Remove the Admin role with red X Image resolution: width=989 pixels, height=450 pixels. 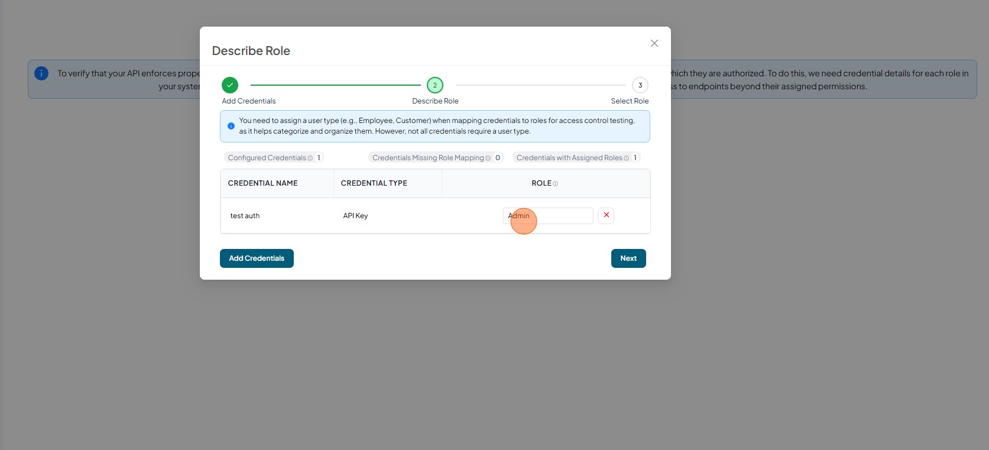pos(606,215)
